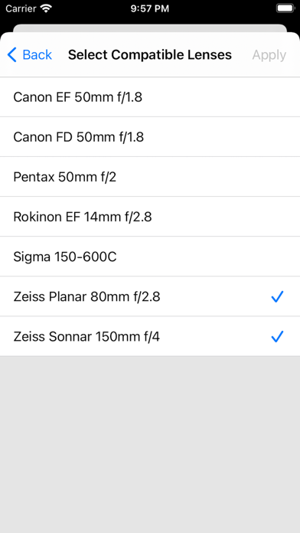Image resolution: width=300 pixels, height=533 pixels.
Task: Tap blank space right of Sigma 150-600C
Action: [207, 257]
